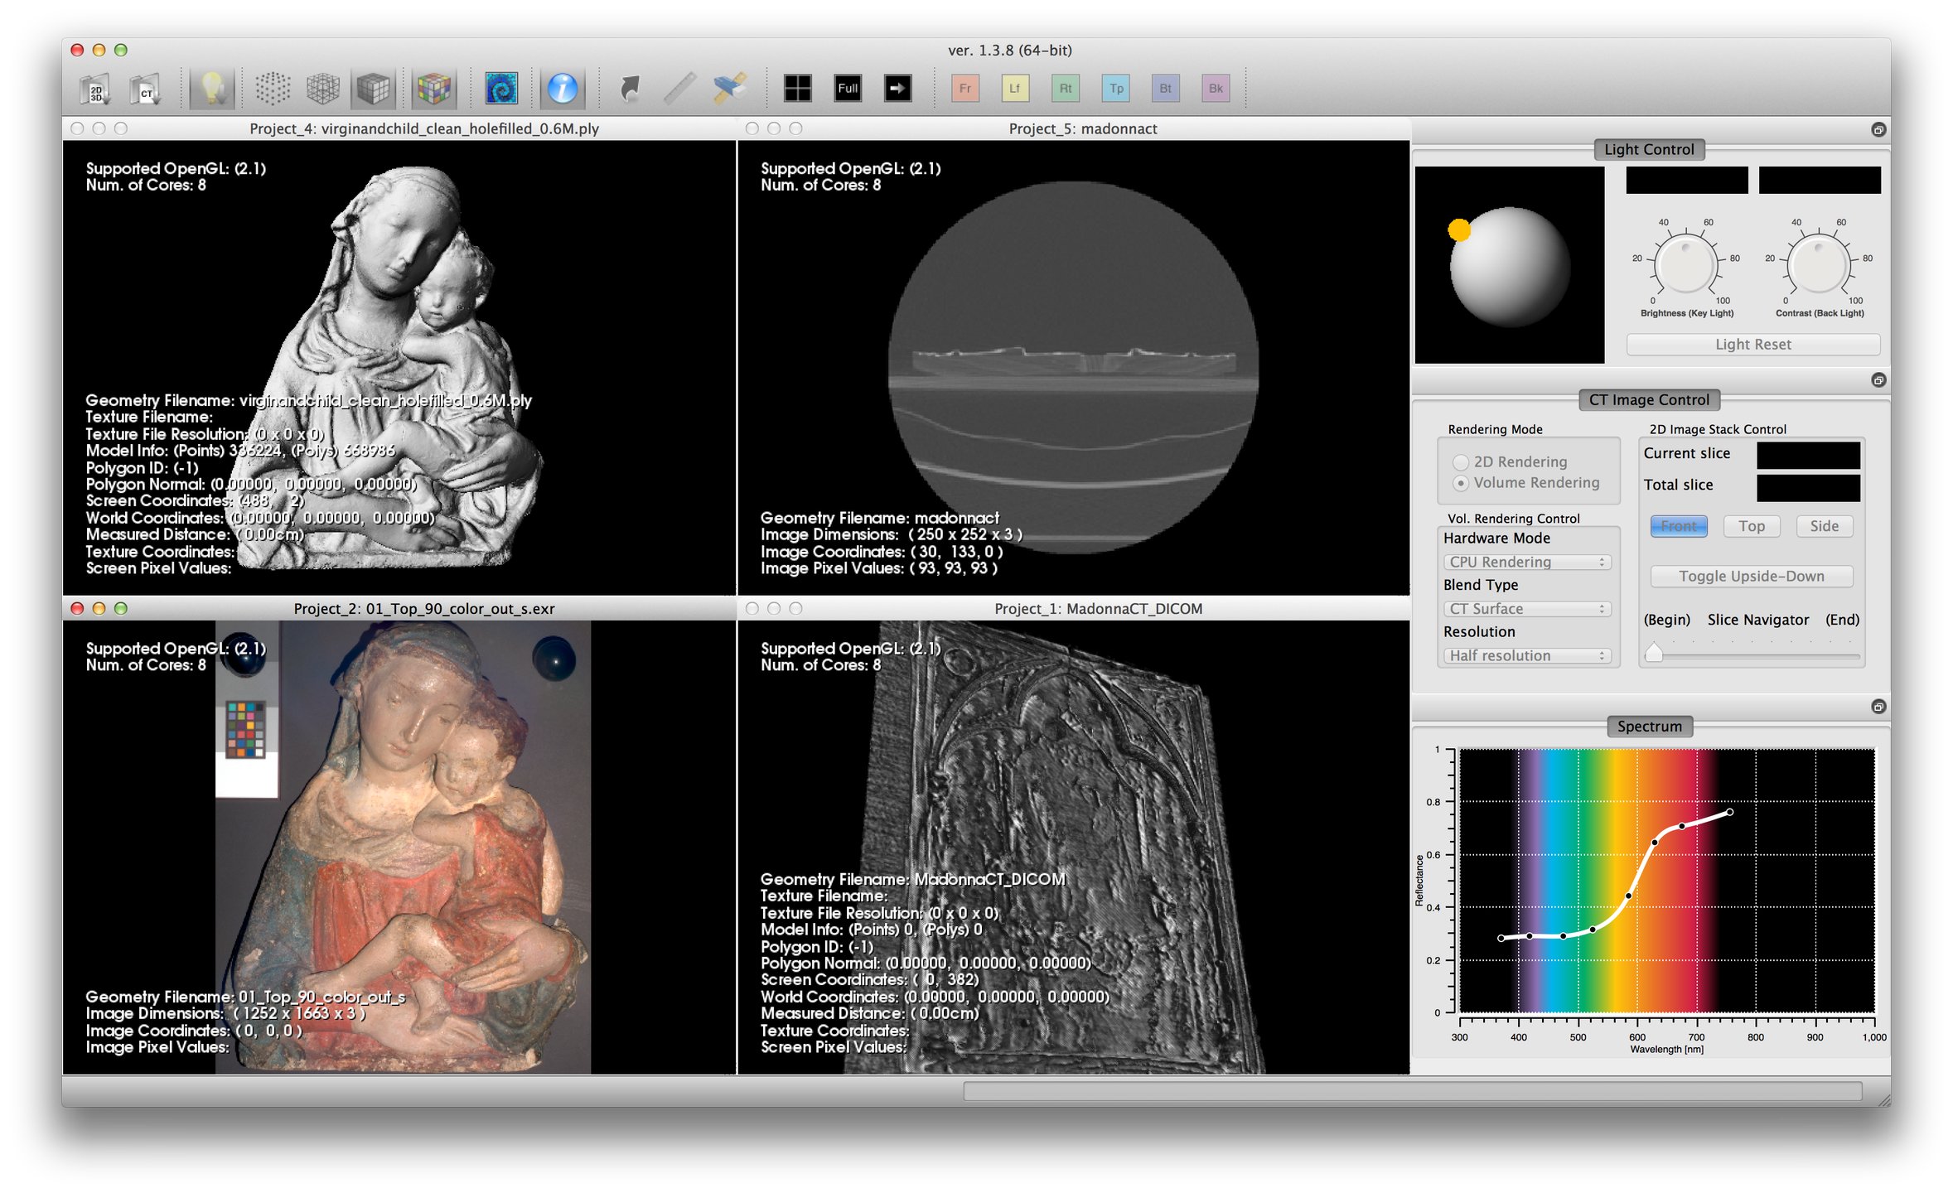Select the wireframe display mode icon
Screen dimensions: 1953x1193
point(323,89)
